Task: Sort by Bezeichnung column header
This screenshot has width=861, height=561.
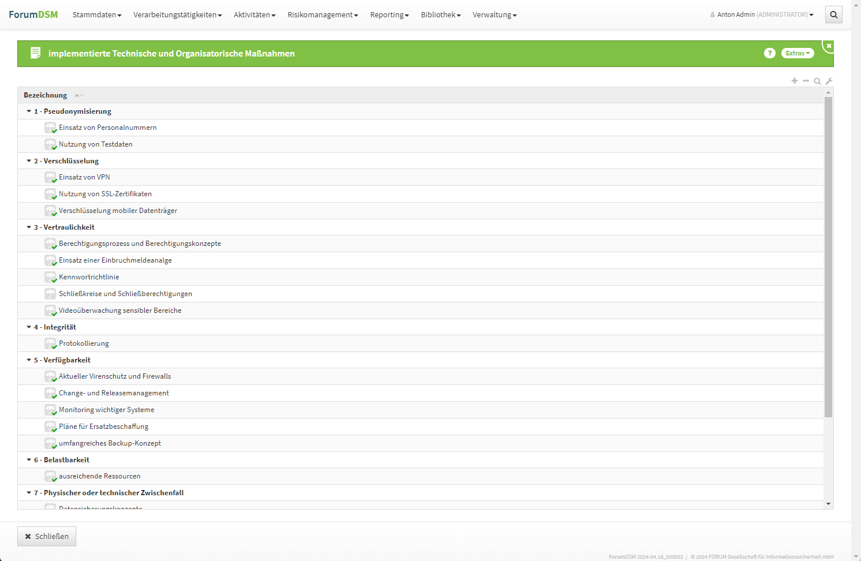Action: [x=46, y=95]
